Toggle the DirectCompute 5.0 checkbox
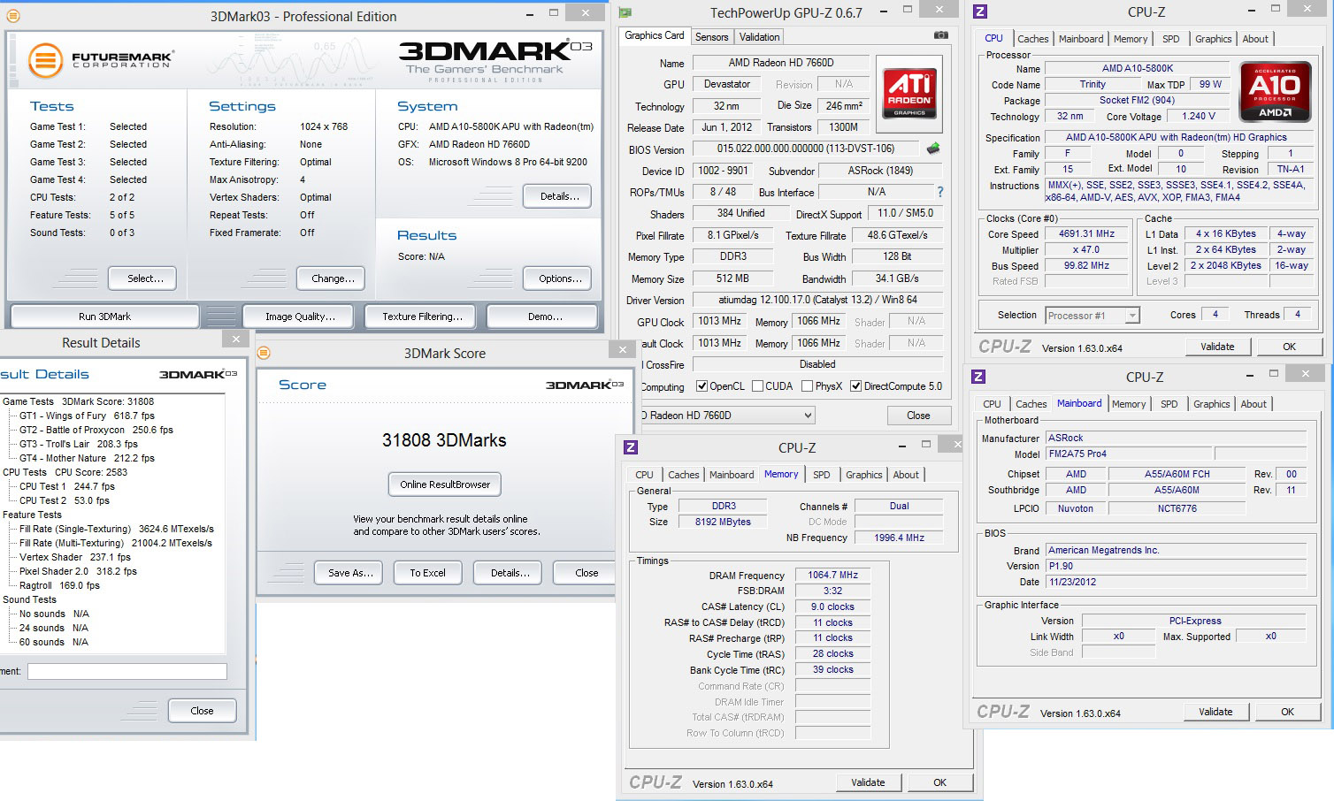 point(855,386)
